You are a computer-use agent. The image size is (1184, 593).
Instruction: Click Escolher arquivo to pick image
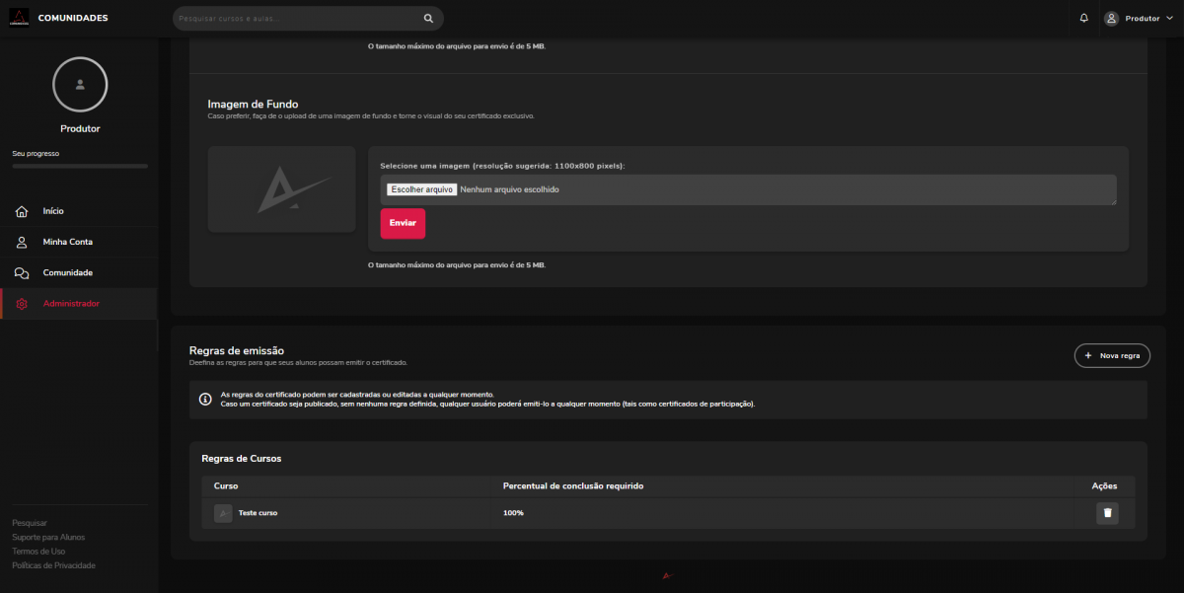421,189
